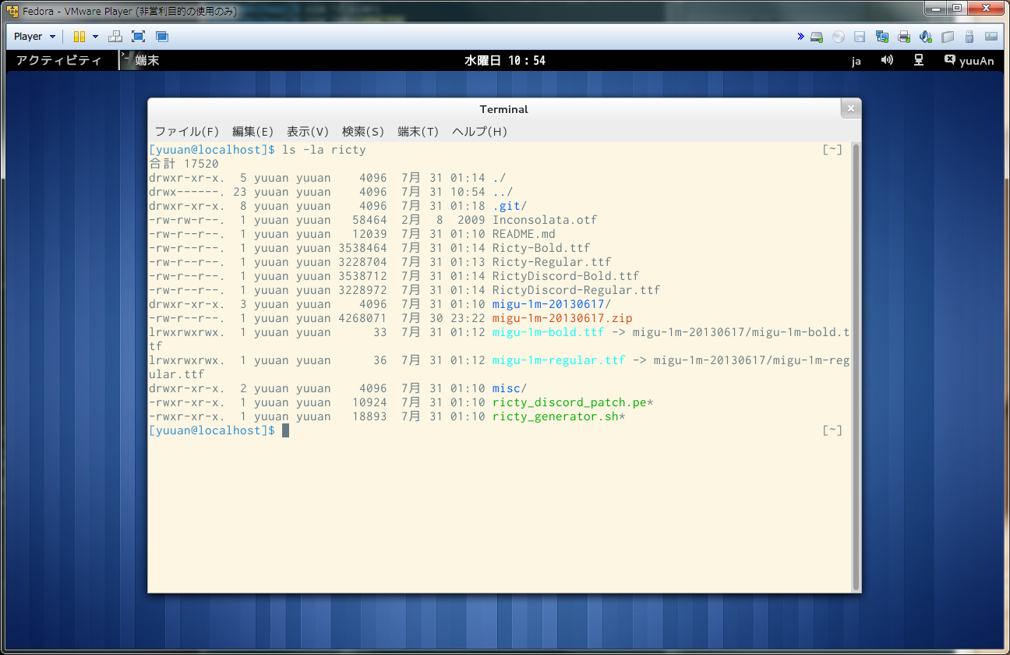Click the cyan "migu-1m-regular.ttf" symlink name
Viewport: 1010px width, 655px height.
(559, 360)
